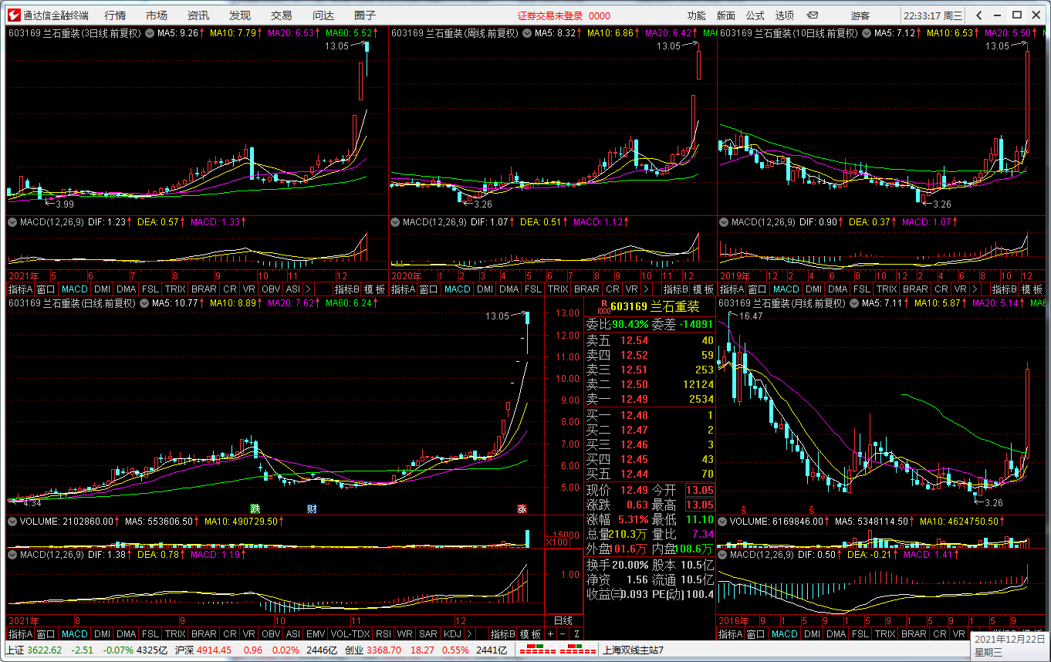This screenshot has height=662, width=1051.
Task: Click the back arrow icon in title bar
Action: coord(979,15)
